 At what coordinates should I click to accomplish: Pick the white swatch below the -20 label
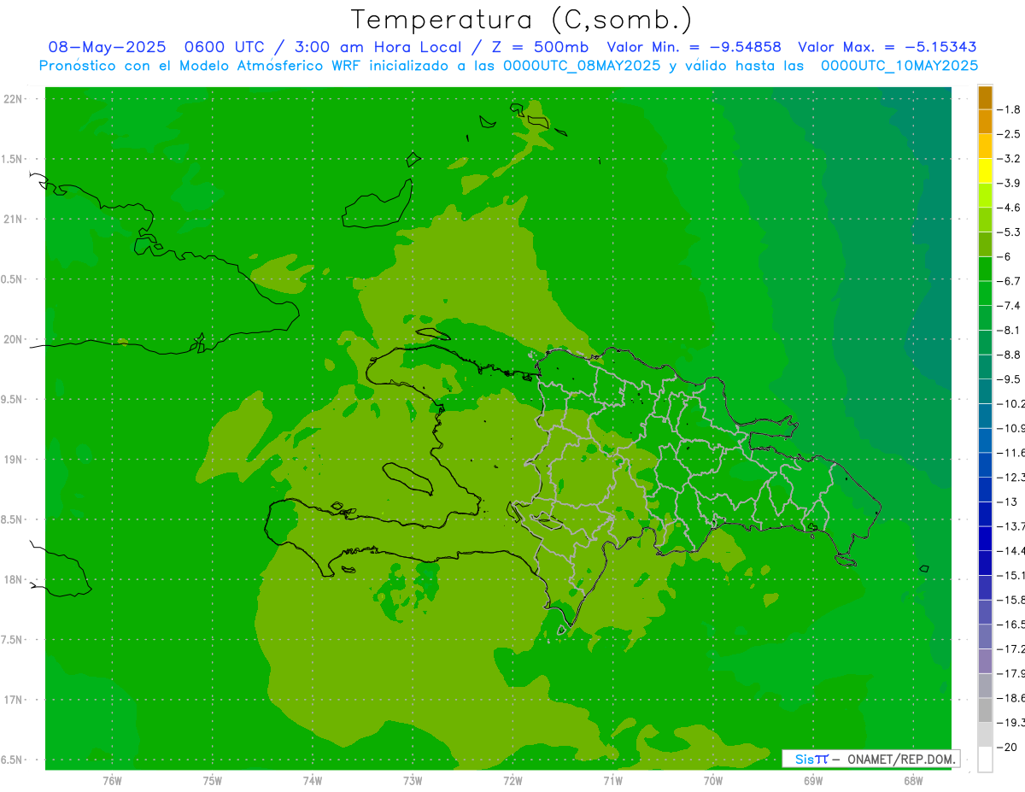(x=985, y=759)
